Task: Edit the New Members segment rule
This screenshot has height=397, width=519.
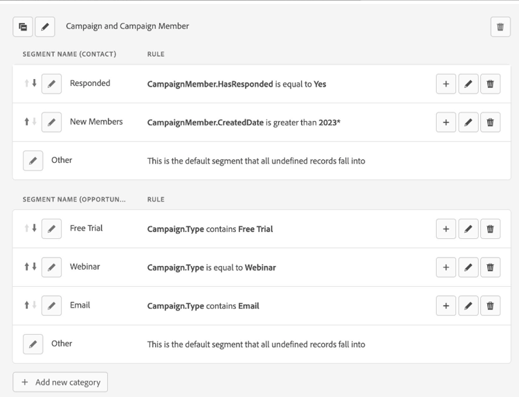Action: pos(468,122)
